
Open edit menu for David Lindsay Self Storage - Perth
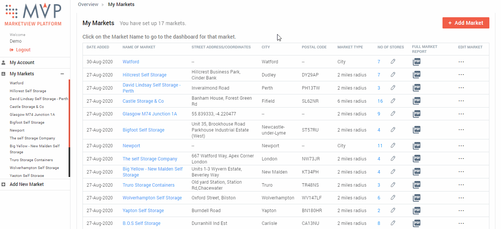click(461, 88)
